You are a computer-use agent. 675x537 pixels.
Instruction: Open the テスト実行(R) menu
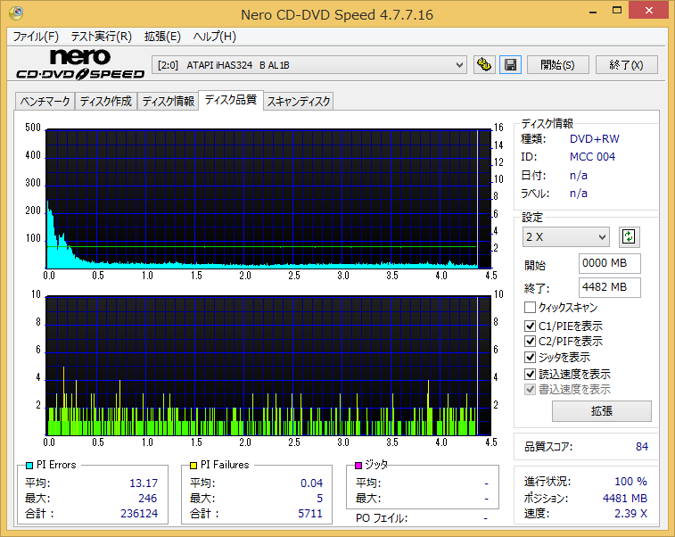pos(101,37)
